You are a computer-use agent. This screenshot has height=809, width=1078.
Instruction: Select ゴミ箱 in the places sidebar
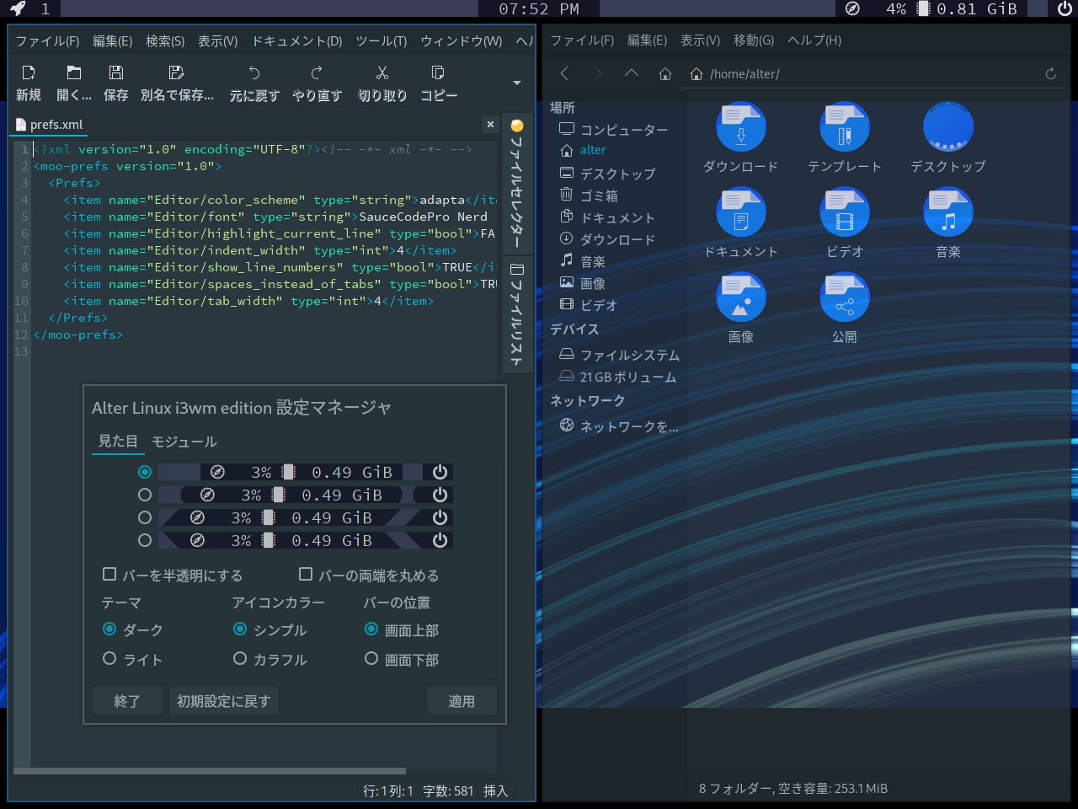(590, 195)
